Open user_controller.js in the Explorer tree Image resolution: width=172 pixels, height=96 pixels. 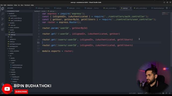[16, 21]
